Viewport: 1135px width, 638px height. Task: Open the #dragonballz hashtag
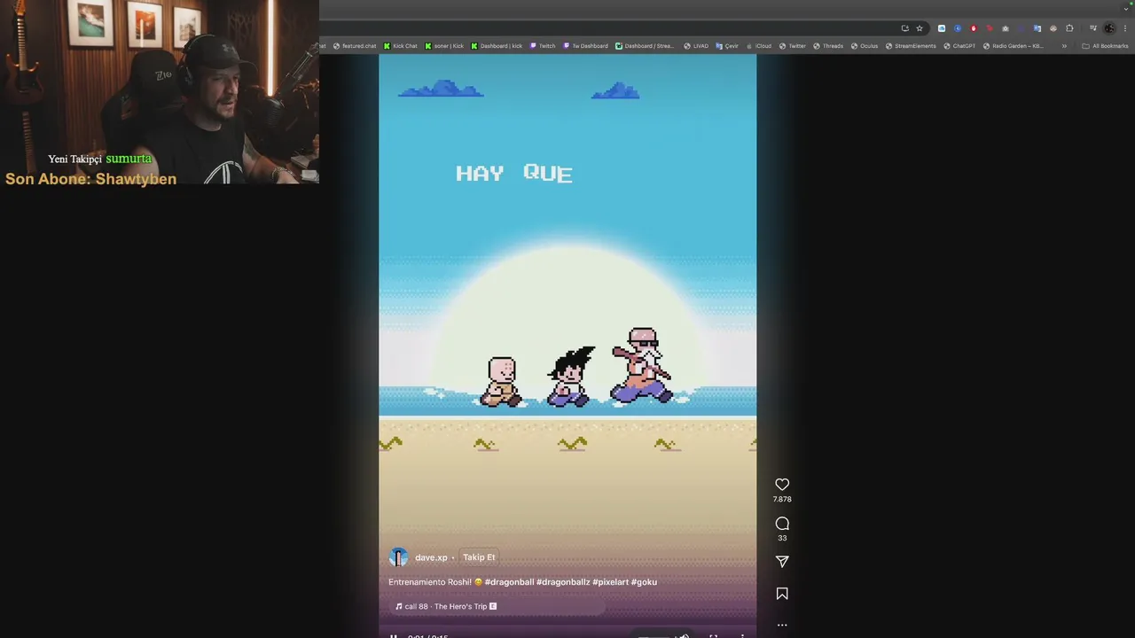[563, 582]
